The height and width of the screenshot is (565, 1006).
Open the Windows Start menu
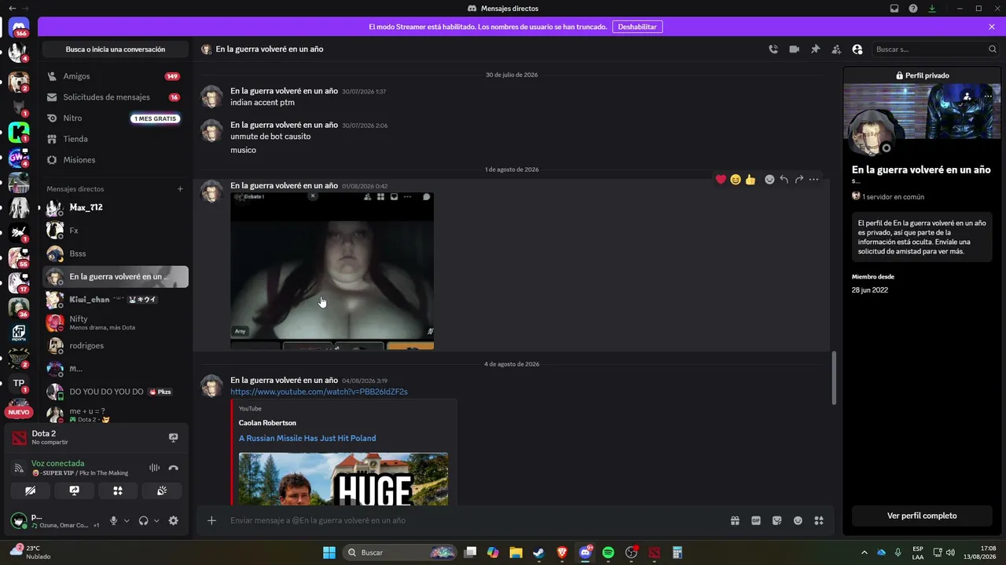click(x=329, y=552)
